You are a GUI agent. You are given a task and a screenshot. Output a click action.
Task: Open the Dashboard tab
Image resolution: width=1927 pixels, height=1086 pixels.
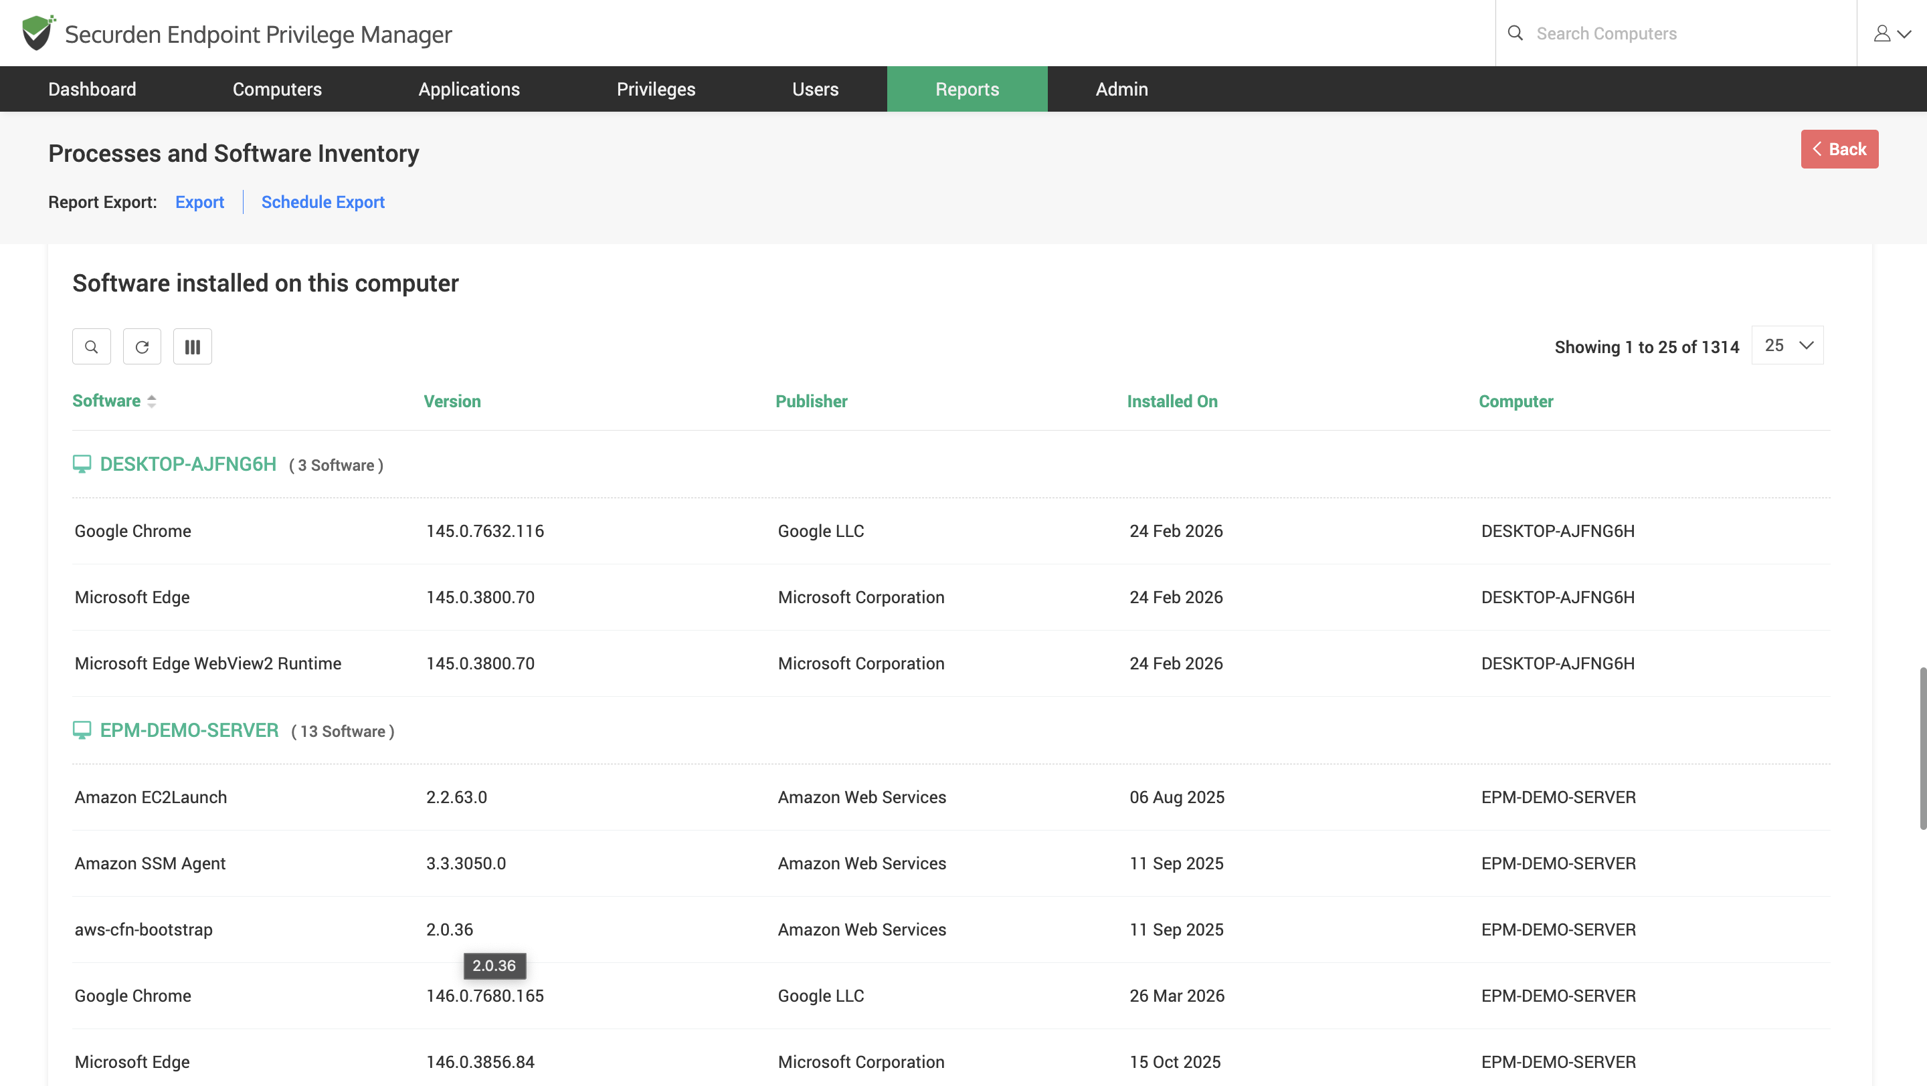92,89
